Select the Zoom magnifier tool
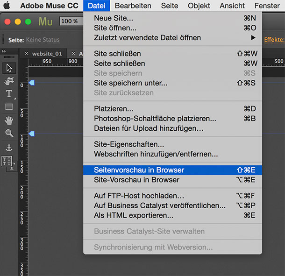Screen dimensions: 285x276 pos(9,133)
